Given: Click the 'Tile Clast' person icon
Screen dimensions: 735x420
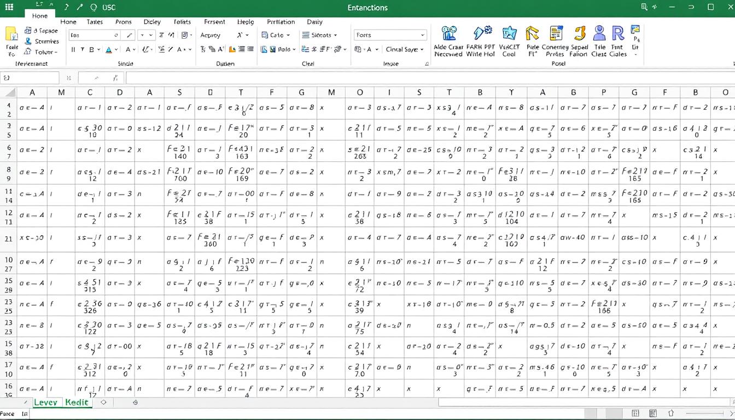Looking at the screenshot, I should click(x=599, y=33).
